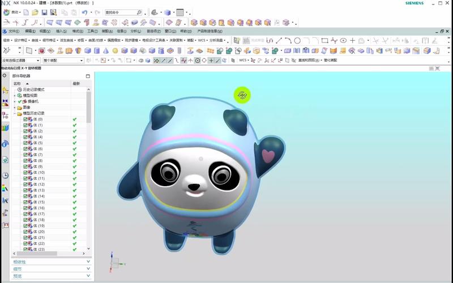
Task: Open the History clock sidebar tab
Action: (5, 175)
